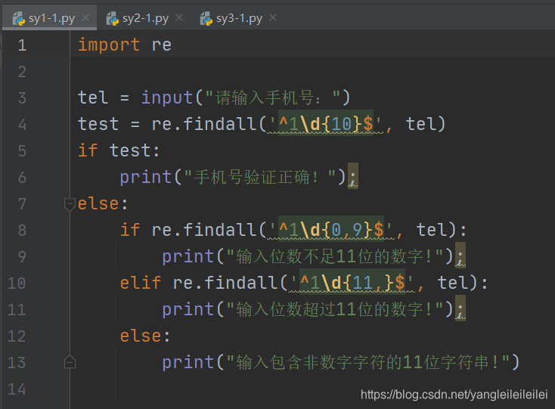Viewport: 555px width, 409px height.
Task: Click line number 4 in the gutter
Action: (22, 125)
